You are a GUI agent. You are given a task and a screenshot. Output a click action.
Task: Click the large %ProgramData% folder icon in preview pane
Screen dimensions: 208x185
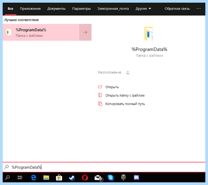[149, 34]
